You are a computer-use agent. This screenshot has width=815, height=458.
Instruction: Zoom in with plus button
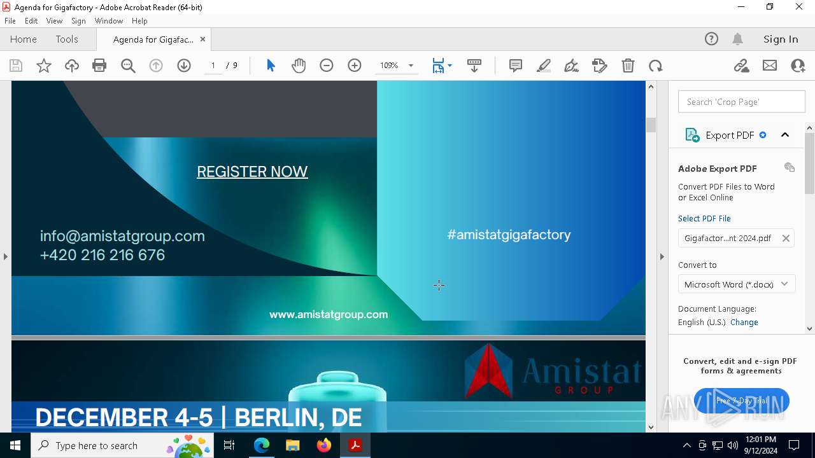pyautogui.click(x=355, y=66)
